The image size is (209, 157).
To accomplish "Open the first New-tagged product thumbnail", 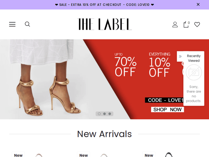I will pyautogui.click(x=39, y=155).
